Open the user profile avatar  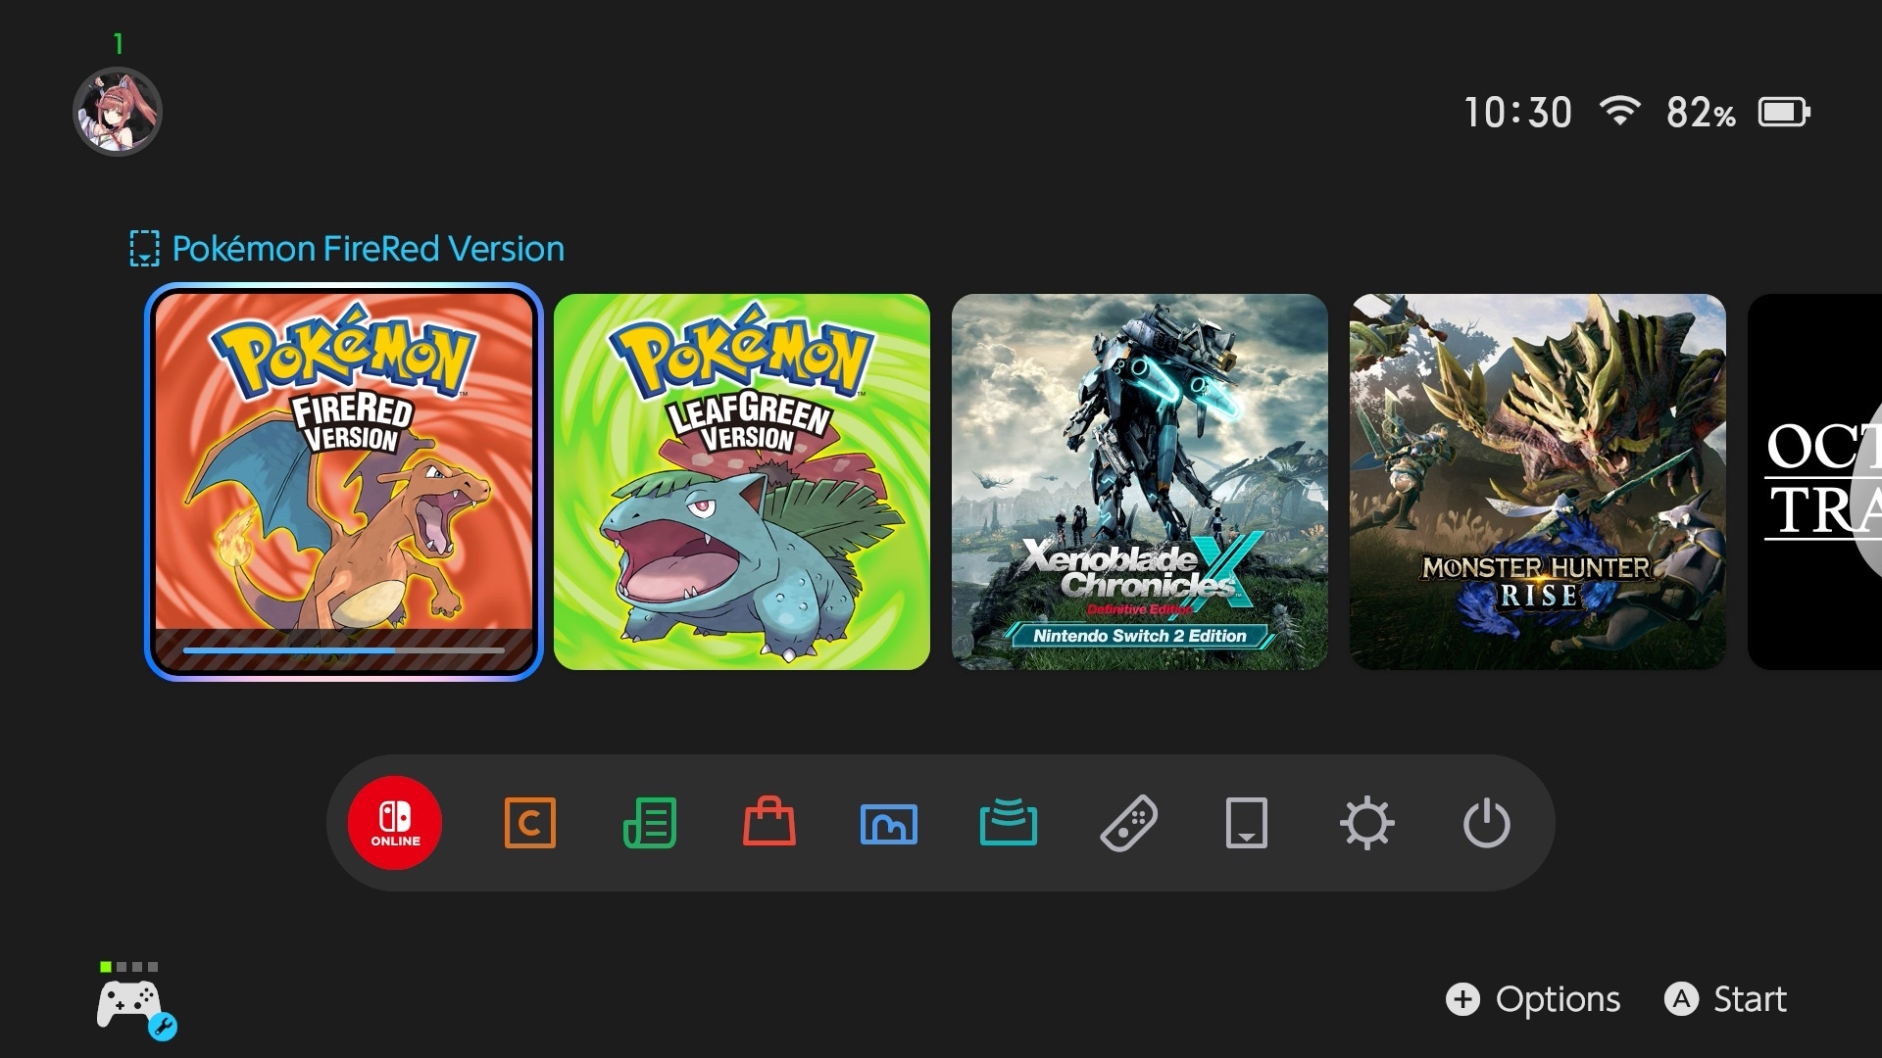pos(118,112)
